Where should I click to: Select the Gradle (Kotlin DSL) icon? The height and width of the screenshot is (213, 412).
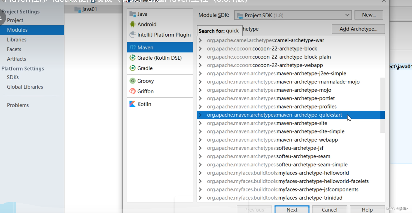(x=132, y=58)
